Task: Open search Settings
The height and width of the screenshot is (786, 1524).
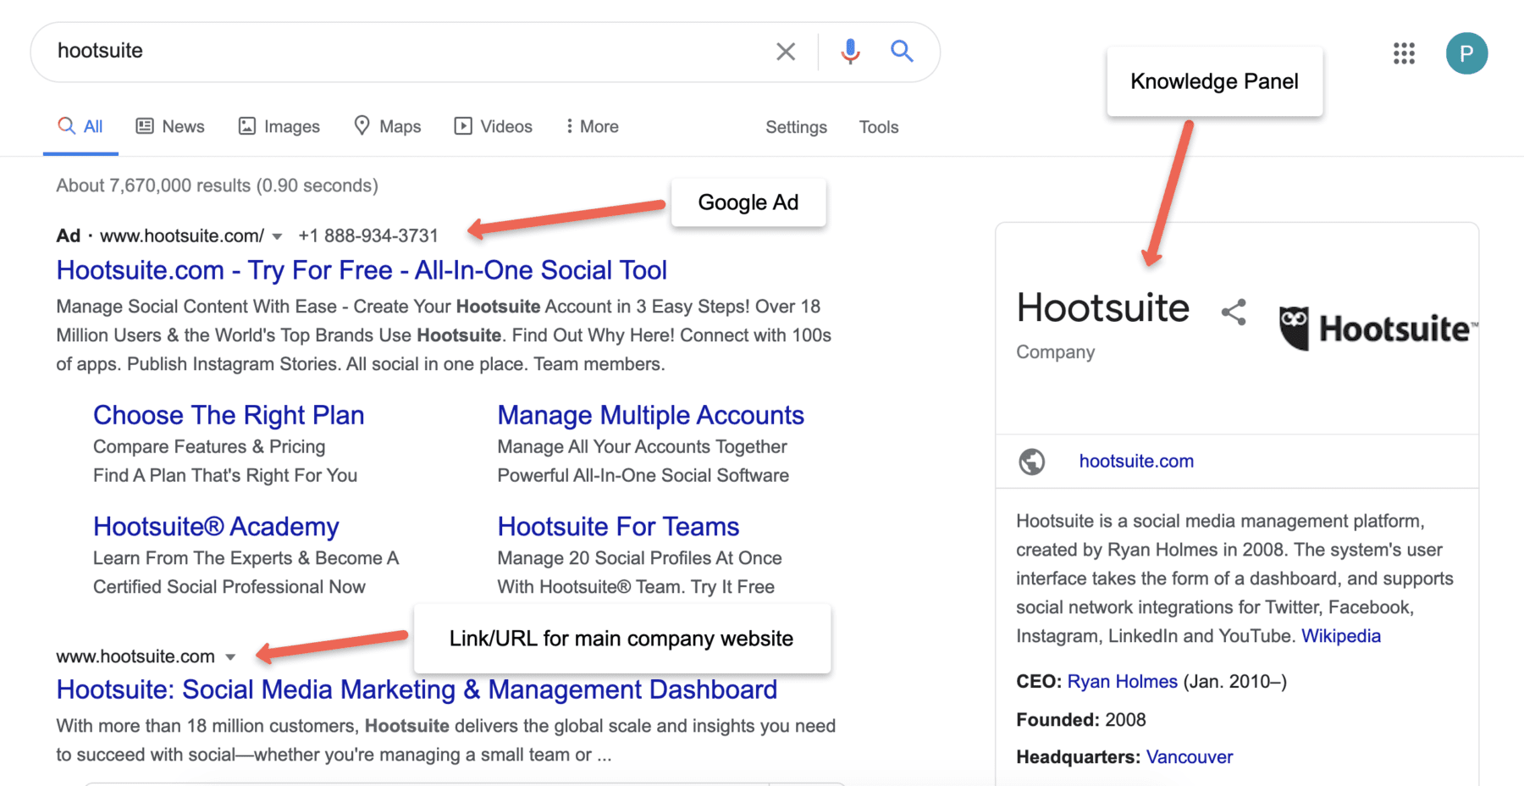Action: 796,127
